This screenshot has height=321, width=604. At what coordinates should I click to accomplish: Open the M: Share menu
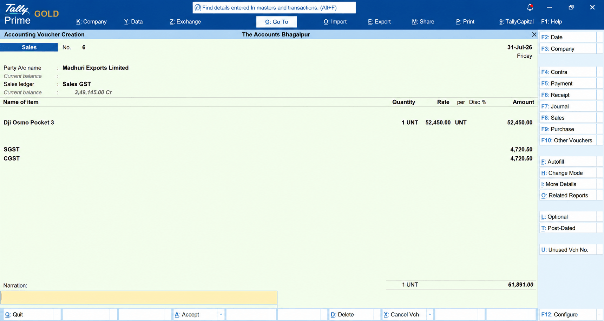click(x=423, y=22)
